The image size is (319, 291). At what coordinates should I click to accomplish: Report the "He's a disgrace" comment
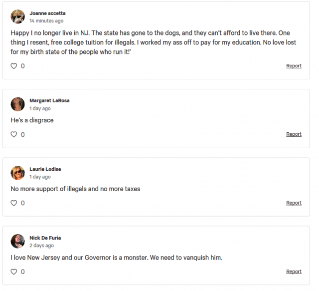click(294, 134)
